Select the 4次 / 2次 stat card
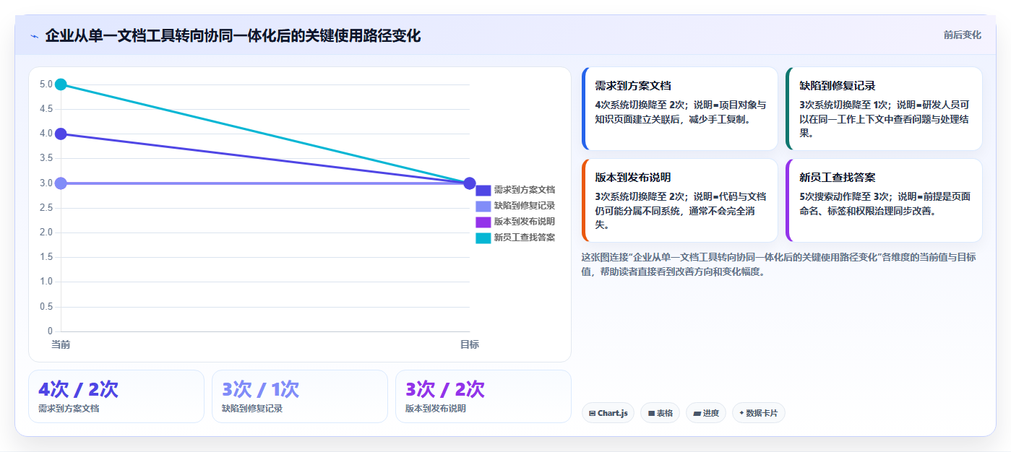Image resolution: width=1011 pixels, height=452 pixels. pyautogui.click(x=116, y=396)
